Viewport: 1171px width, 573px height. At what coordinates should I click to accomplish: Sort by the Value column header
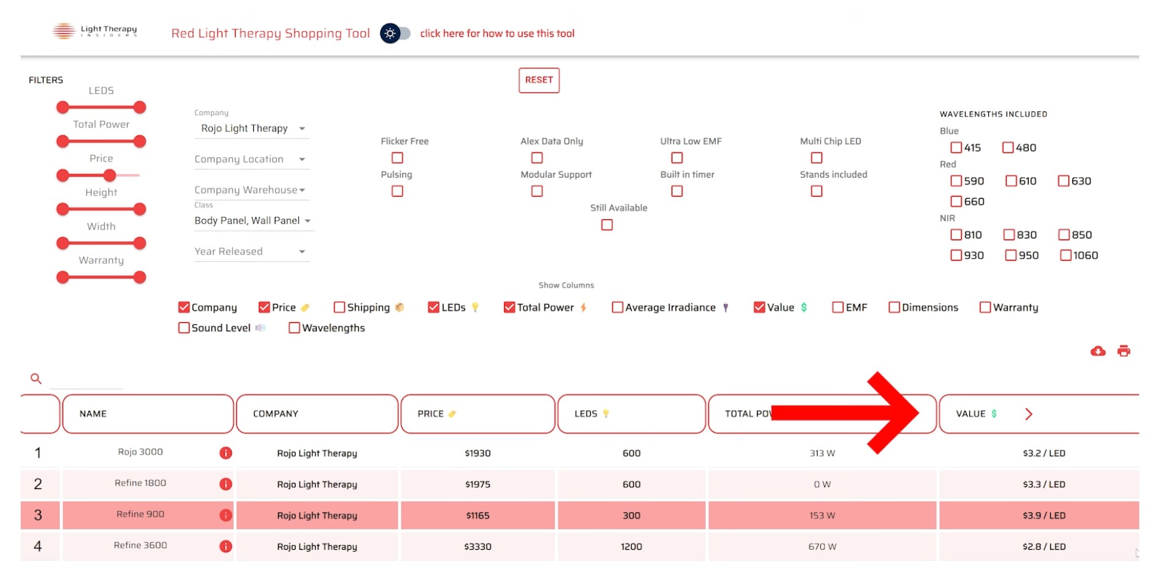click(x=1039, y=414)
